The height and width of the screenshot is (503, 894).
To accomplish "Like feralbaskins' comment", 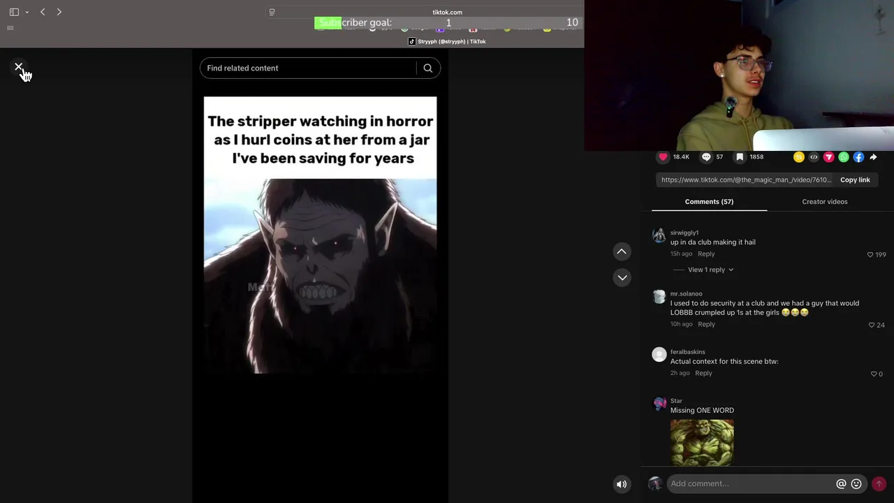I will tap(874, 374).
